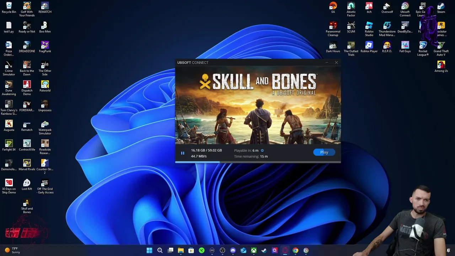Select the Recycle Bin desktop icon
Screen dimensions: 455x256
(x=9, y=8)
